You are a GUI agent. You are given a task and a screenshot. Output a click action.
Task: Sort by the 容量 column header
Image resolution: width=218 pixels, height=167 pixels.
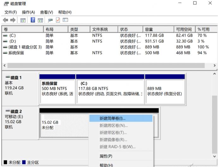[x=149, y=29]
